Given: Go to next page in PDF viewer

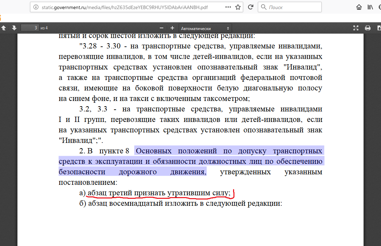Looking at the screenshot, I should click(14, 28).
